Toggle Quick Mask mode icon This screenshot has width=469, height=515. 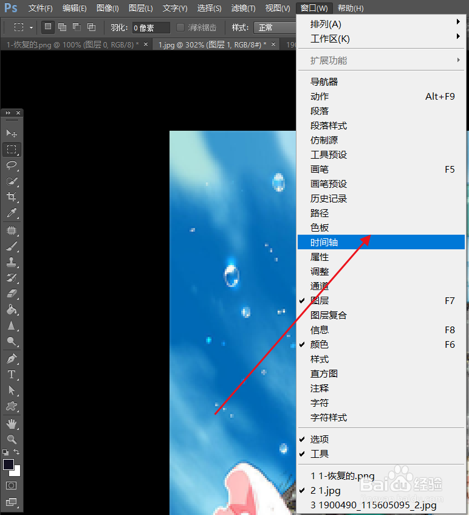coord(12,485)
